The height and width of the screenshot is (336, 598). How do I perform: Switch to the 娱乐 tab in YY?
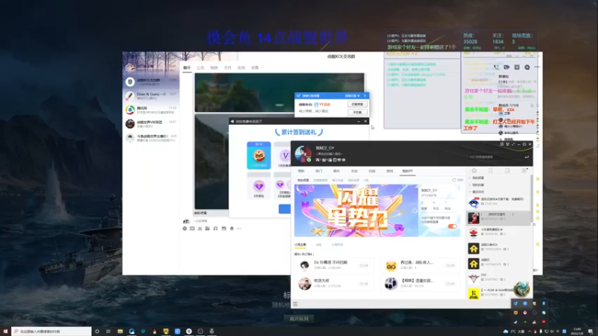click(336, 171)
